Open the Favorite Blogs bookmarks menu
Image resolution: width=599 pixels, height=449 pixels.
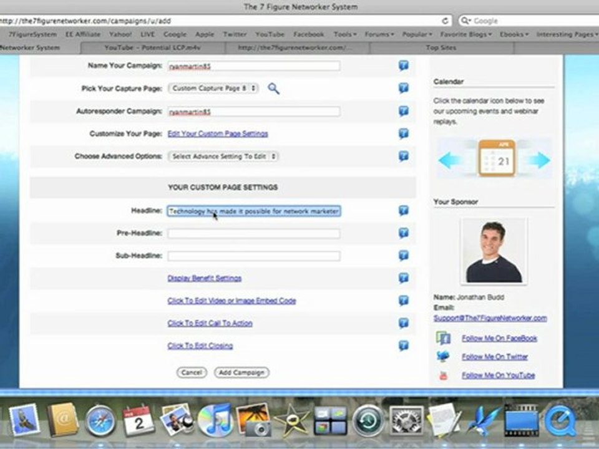pos(465,34)
